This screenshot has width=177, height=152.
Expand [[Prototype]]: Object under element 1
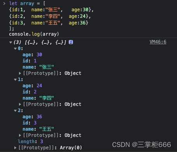click(20, 104)
